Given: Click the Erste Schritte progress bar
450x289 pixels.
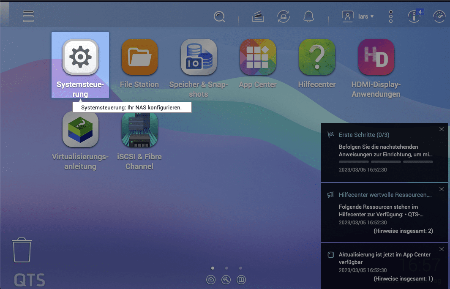Looking at the screenshot, I should (386, 162).
